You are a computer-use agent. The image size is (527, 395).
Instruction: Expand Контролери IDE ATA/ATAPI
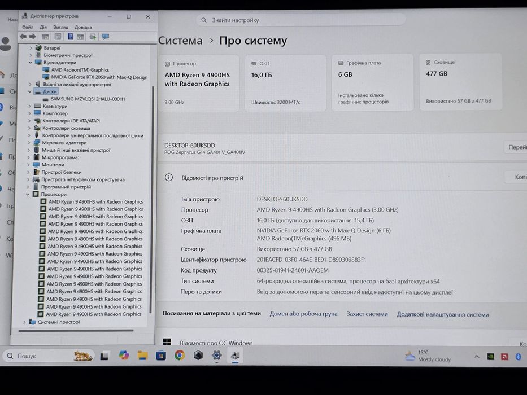click(29, 121)
